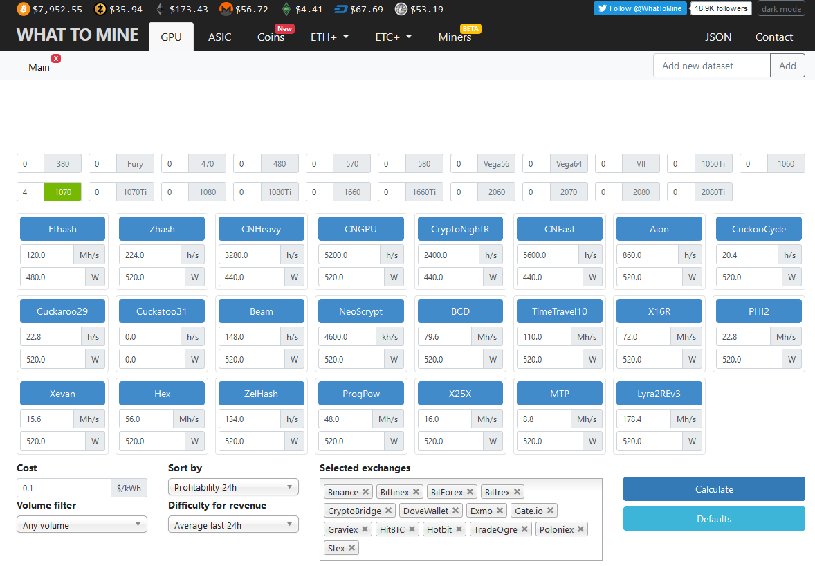Toggle the ProgPow algorithm button

[360, 394]
